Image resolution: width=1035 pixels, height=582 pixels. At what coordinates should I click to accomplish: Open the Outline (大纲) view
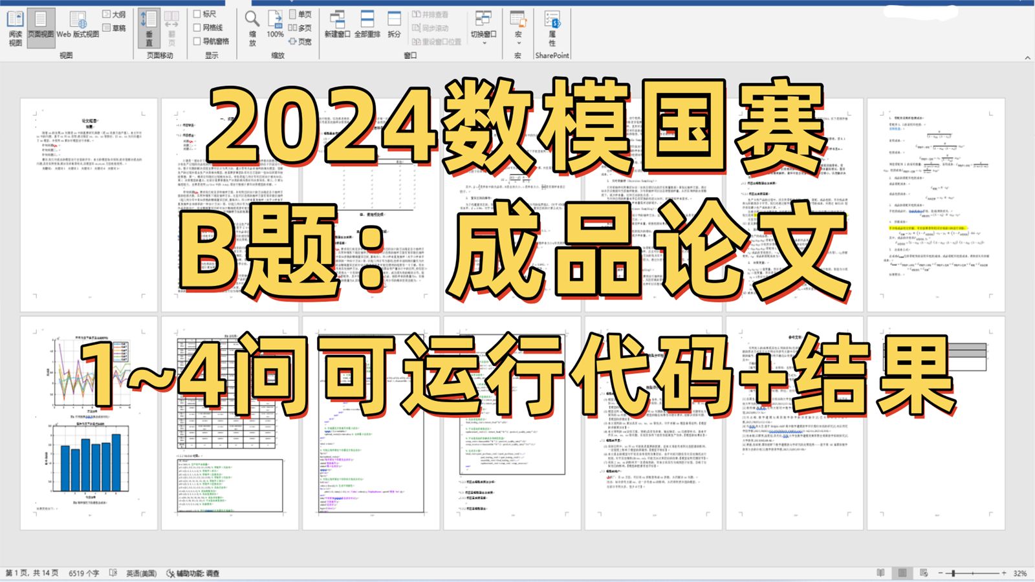point(114,14)
